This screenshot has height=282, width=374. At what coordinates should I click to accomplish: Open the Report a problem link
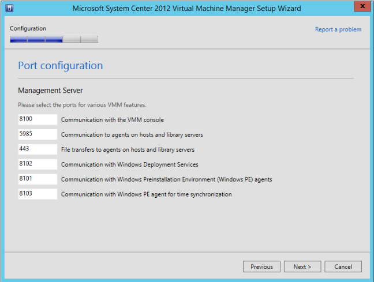point(338,29)
